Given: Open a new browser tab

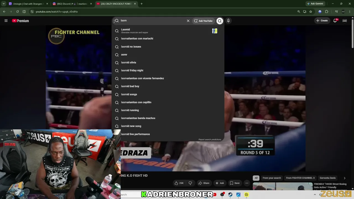Looking at the screenshot, I should (x=142, y=4).
